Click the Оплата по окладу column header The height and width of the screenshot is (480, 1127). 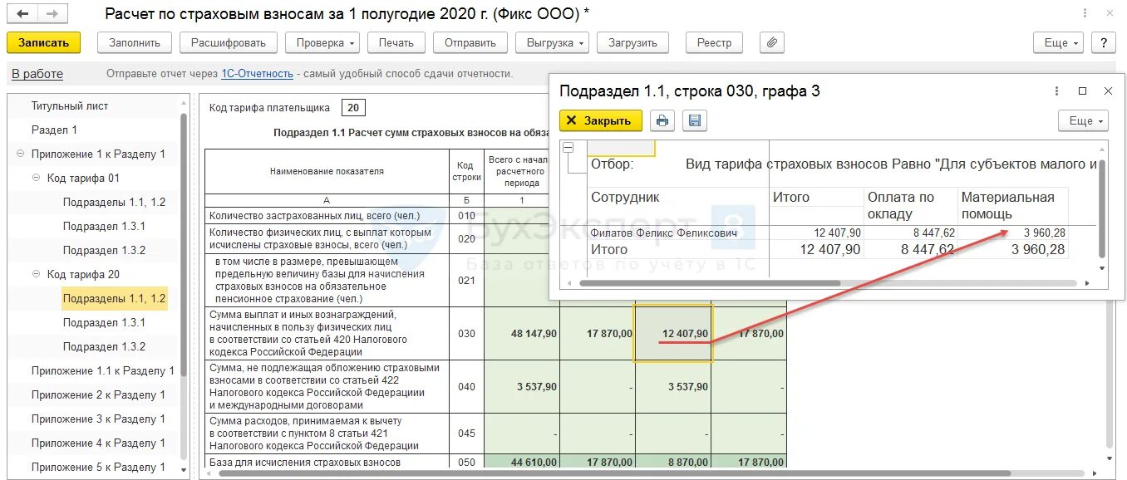(911, 206)
